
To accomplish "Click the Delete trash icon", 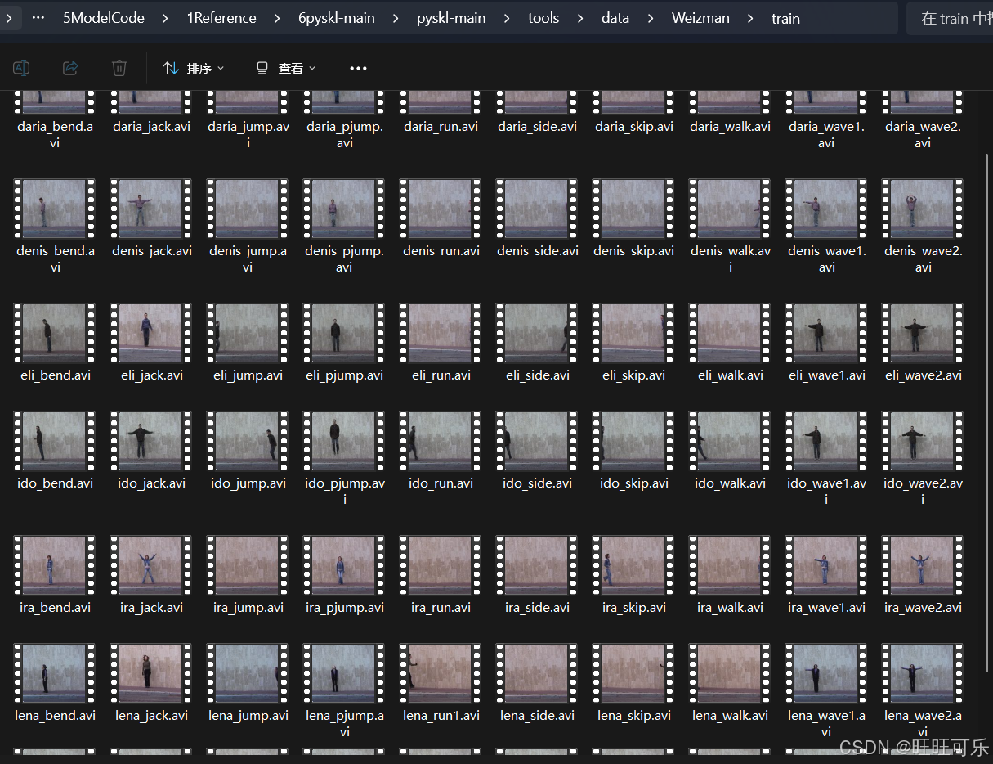I will (119, 68).
